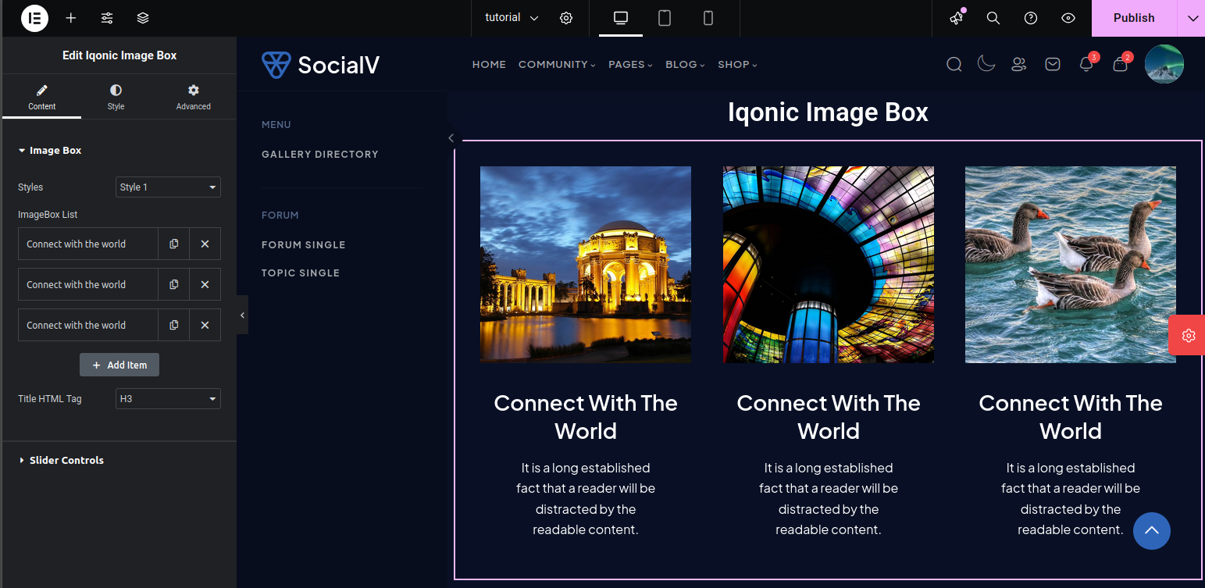Click the title under the geese image

pos(1071,417)
